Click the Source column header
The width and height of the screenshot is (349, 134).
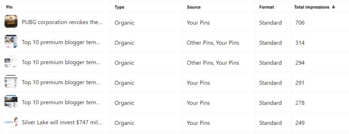click(x=194, y=7)
